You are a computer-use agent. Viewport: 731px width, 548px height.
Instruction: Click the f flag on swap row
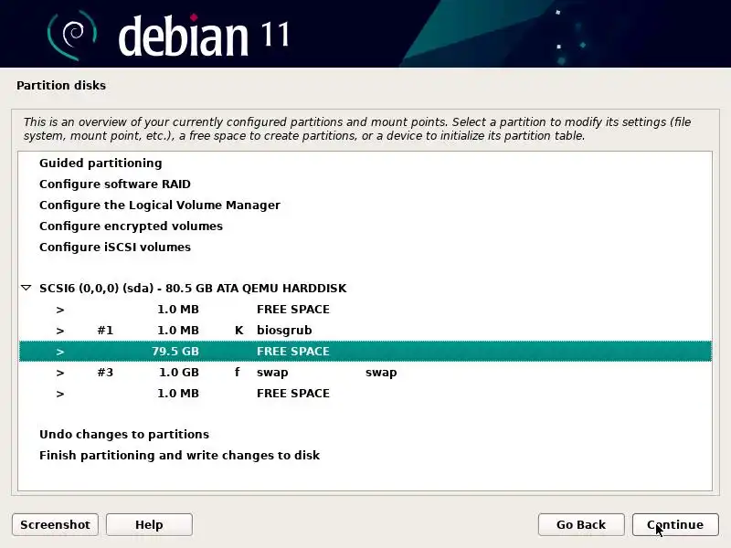(238, 372)
